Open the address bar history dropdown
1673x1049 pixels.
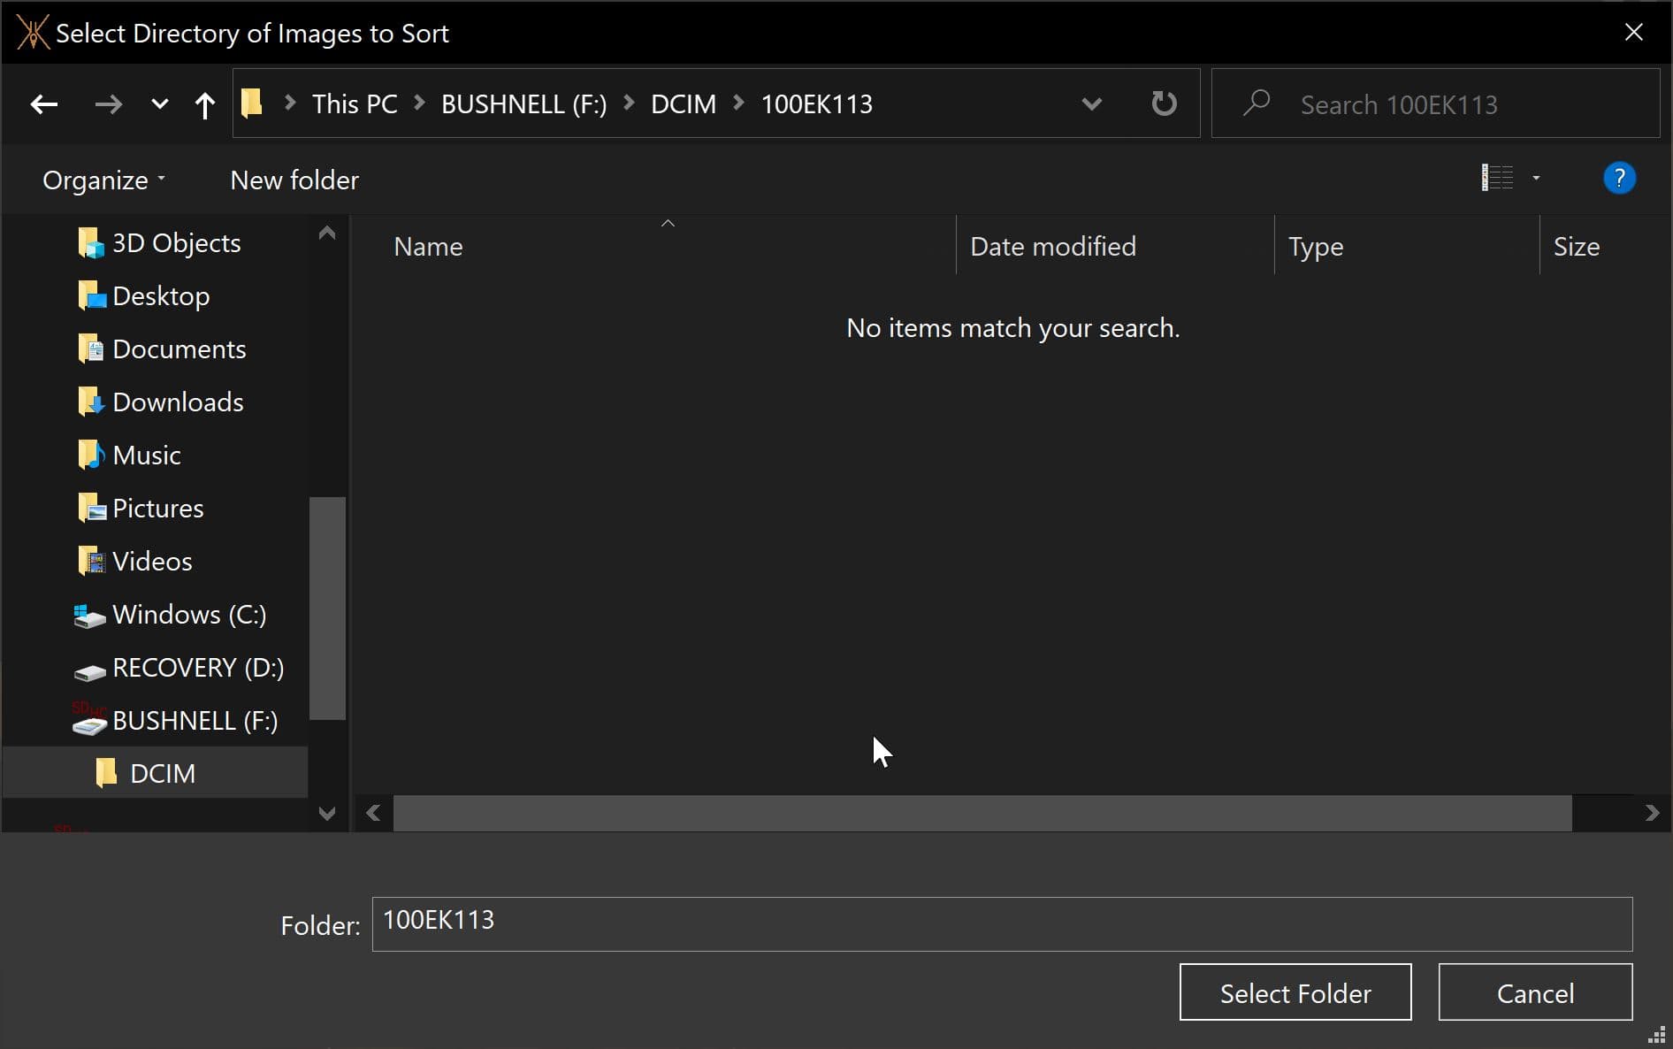1092,104
